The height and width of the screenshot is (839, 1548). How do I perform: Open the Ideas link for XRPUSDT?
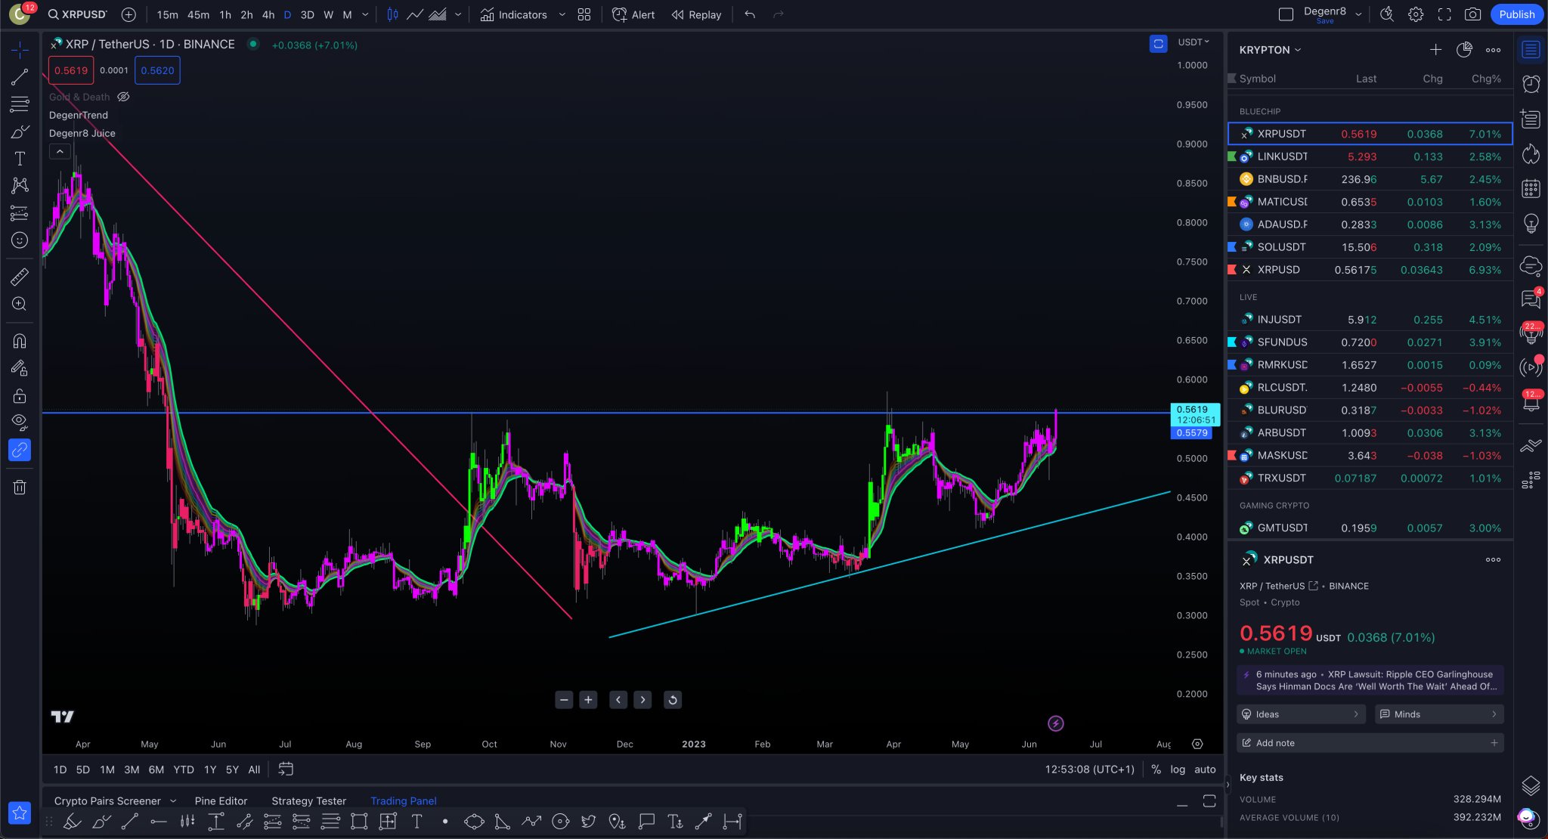click(x=1301, y=714)
